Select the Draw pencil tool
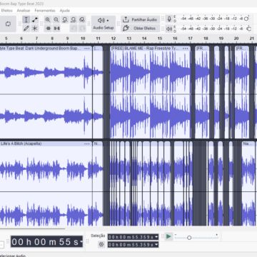Screen dimensions: 257x257 (x=26, y=29)
